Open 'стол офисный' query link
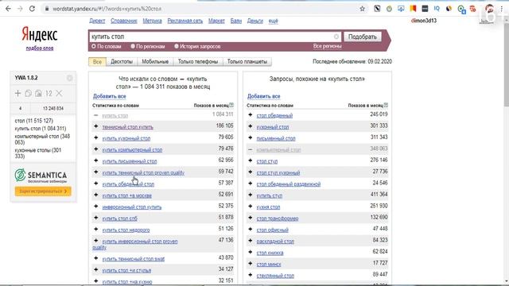This screenshot has width=509, height=286. pyautogui.click(x=272, y=230)
